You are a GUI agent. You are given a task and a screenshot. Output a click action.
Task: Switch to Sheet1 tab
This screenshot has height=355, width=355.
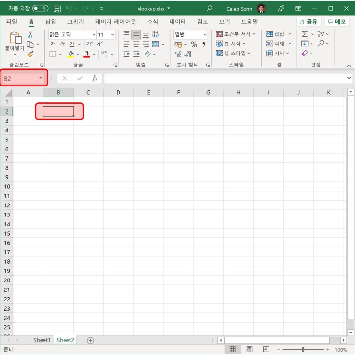coord(42,340)
